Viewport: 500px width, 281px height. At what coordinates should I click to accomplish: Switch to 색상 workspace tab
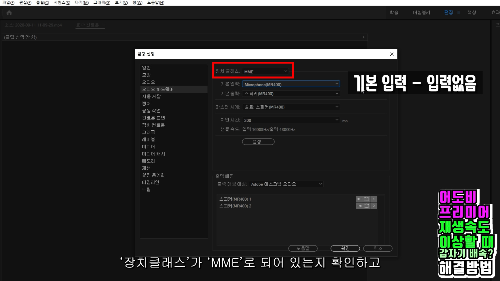tap(472, 12)
